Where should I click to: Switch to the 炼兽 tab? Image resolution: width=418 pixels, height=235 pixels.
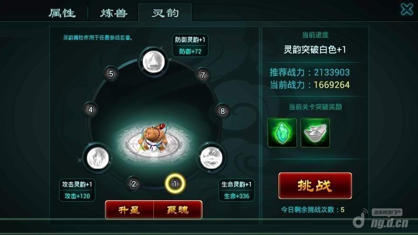(x=114, y=13)
